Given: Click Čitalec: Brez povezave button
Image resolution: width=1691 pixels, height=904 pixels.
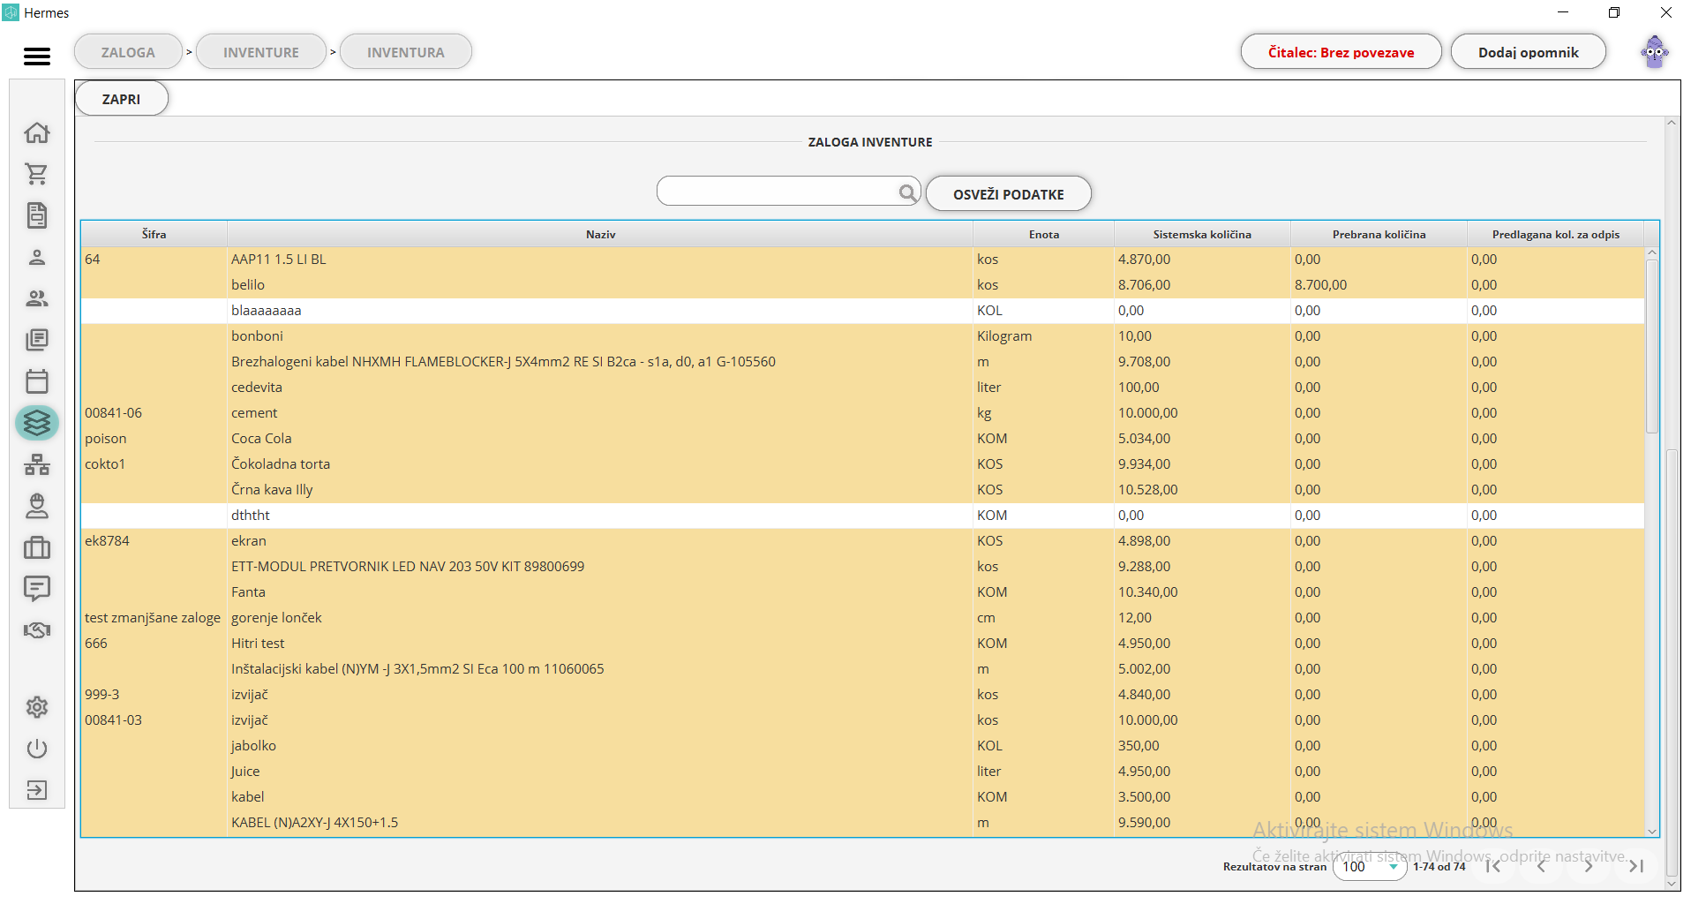Looking at the screenshot, I should coord(1341,52).
